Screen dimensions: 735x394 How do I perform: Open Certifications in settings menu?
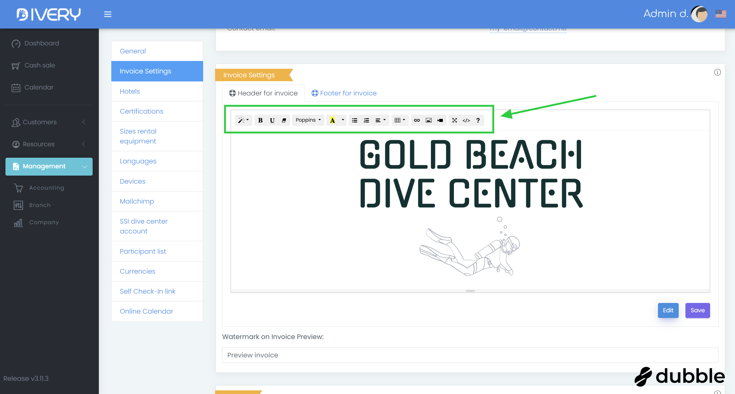[141, 111]
